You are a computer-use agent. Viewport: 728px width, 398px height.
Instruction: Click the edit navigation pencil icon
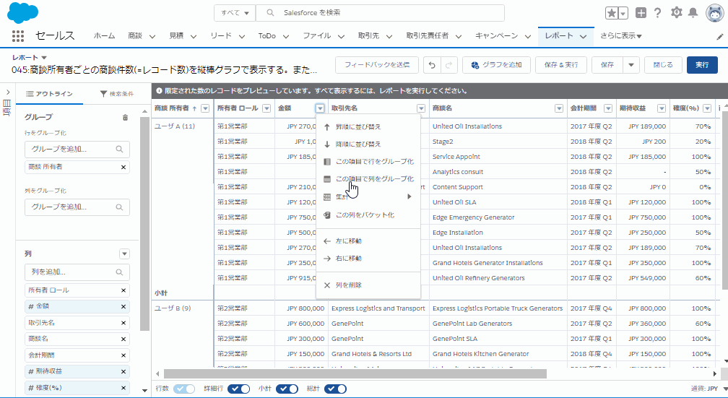[x=719, y=37]
